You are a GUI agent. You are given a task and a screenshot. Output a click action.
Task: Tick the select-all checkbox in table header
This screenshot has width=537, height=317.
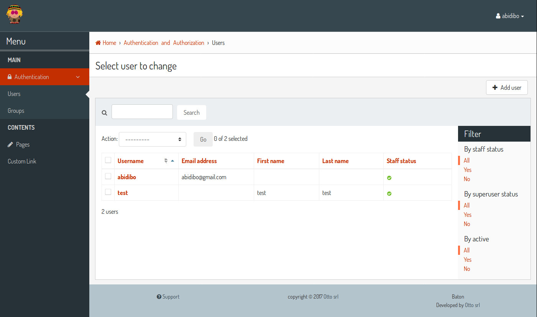click(108, 160)
